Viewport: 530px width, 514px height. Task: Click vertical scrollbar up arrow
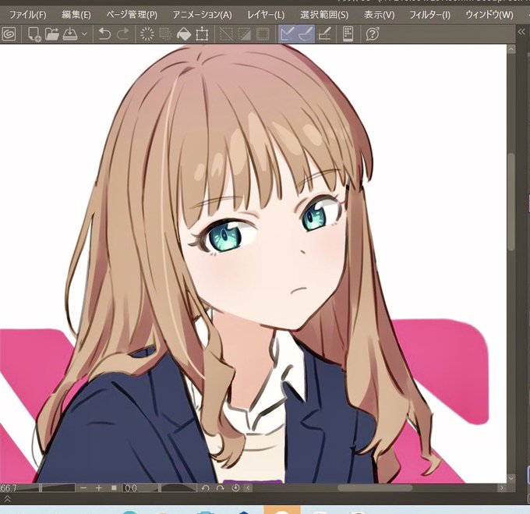click(511, 49)
